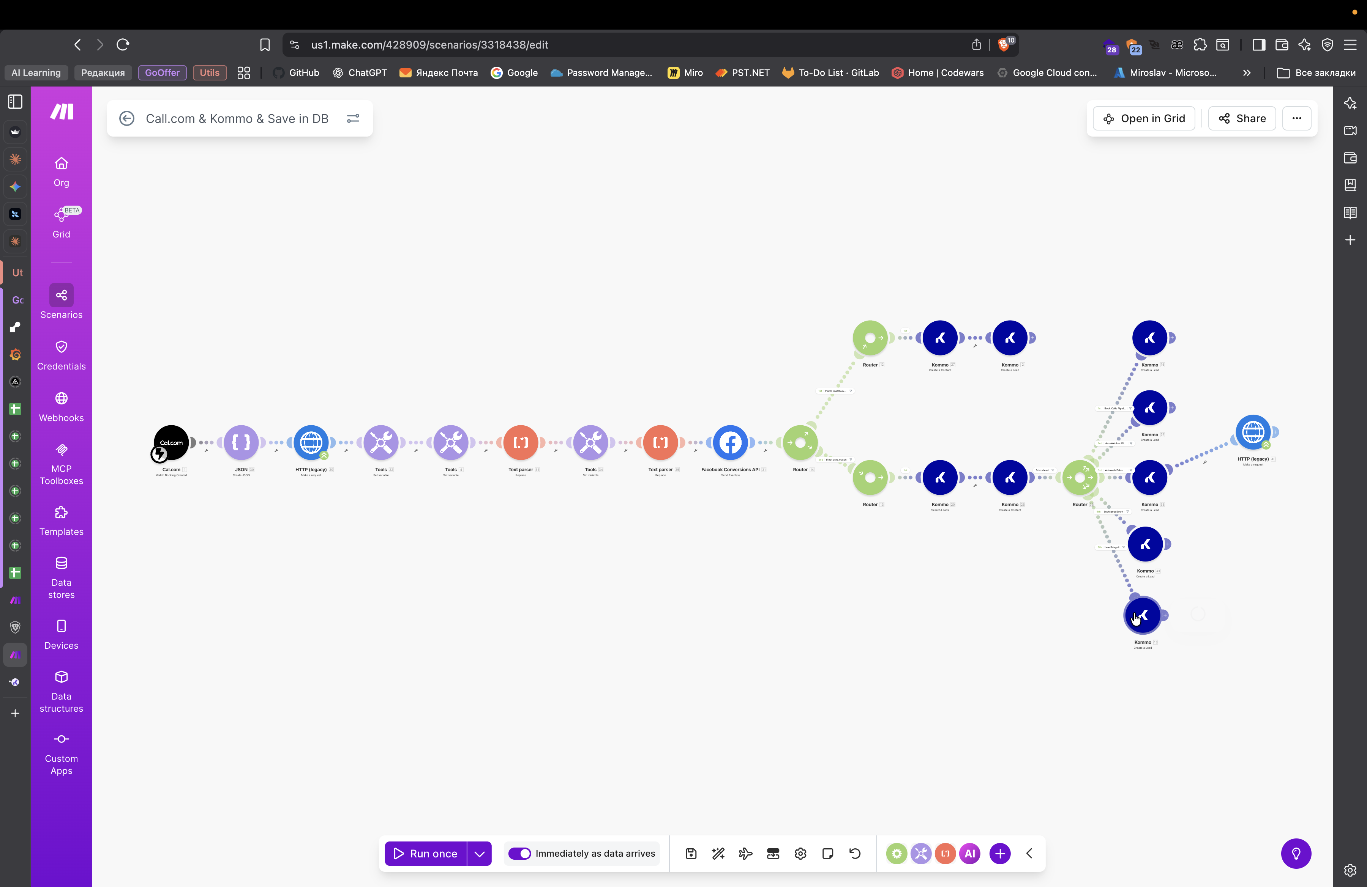
Task: Toggle the browser side panel button
Action: point(1258,45)
